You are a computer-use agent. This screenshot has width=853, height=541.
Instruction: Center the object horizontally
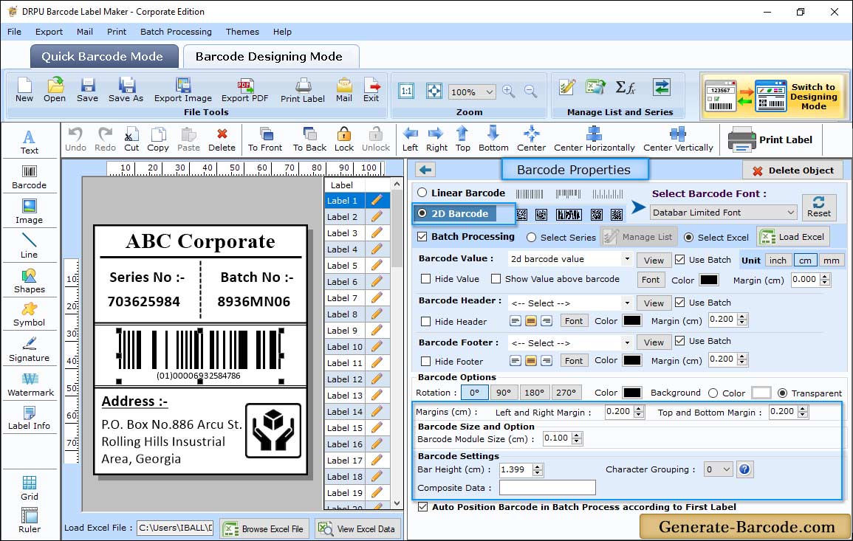click(x=594, y=139)
